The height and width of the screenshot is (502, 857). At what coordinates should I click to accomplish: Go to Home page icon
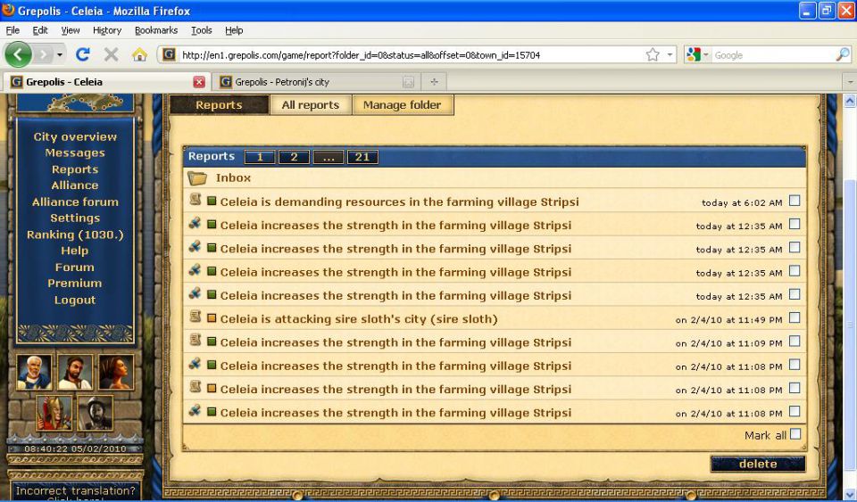pyautogui.click(x=139, y=54)
